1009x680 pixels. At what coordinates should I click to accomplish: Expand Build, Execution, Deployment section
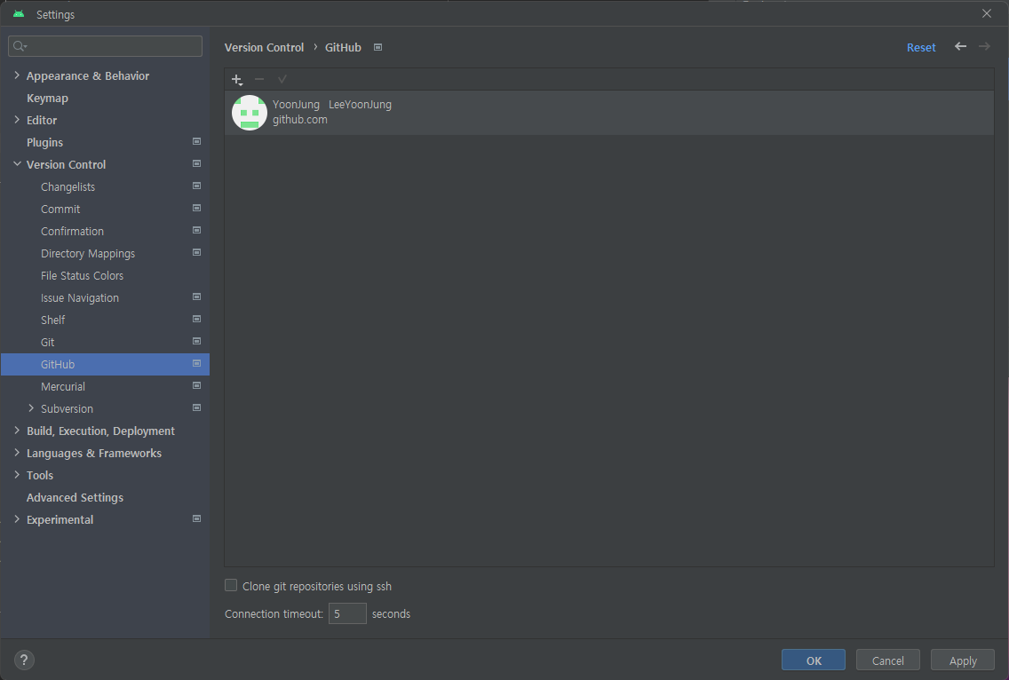coord(17,431)
